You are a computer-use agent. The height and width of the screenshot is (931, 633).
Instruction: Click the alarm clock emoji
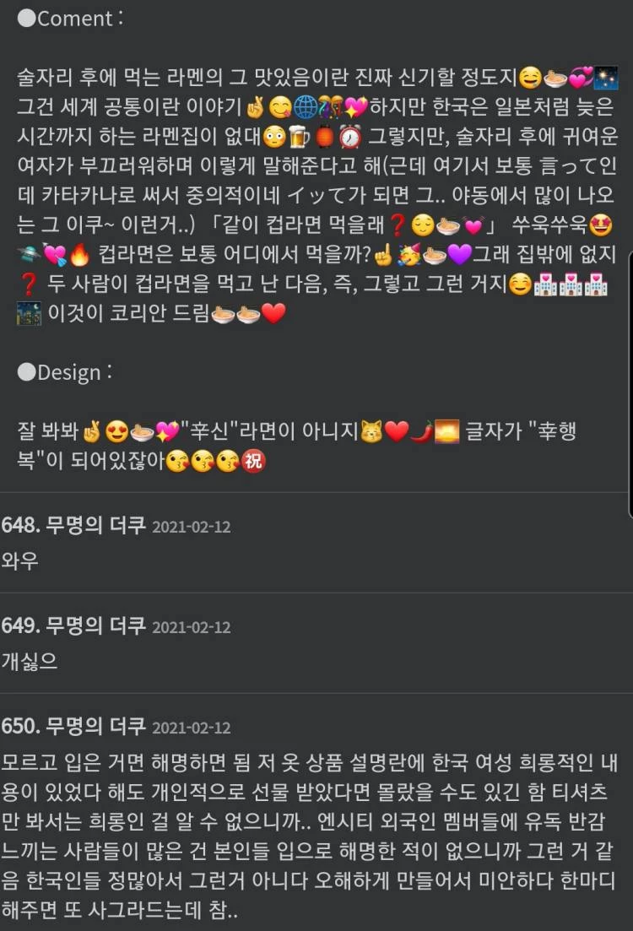coord(349,137)
